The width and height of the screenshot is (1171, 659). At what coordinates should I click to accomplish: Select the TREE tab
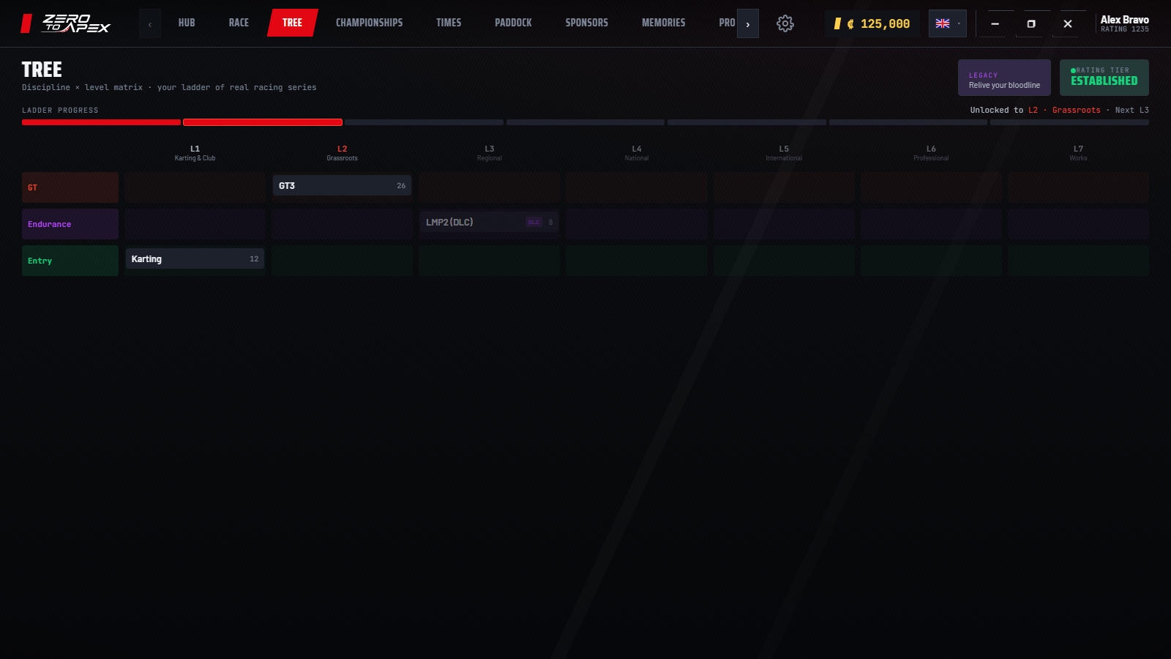tap(292, 23)
